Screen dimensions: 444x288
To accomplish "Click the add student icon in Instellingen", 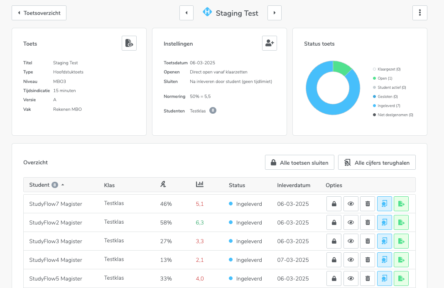I will (270, 43).
